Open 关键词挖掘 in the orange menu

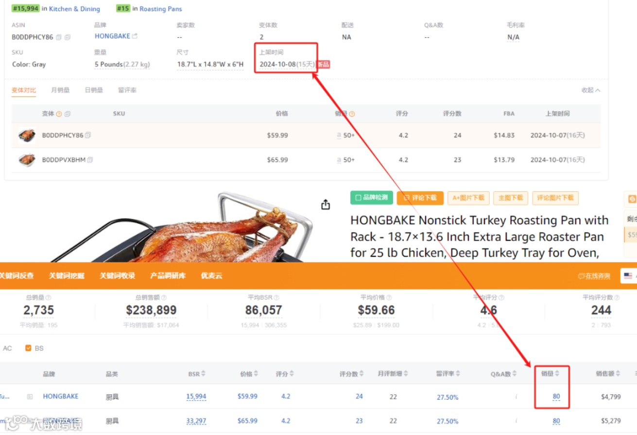[x=67, y=276]
